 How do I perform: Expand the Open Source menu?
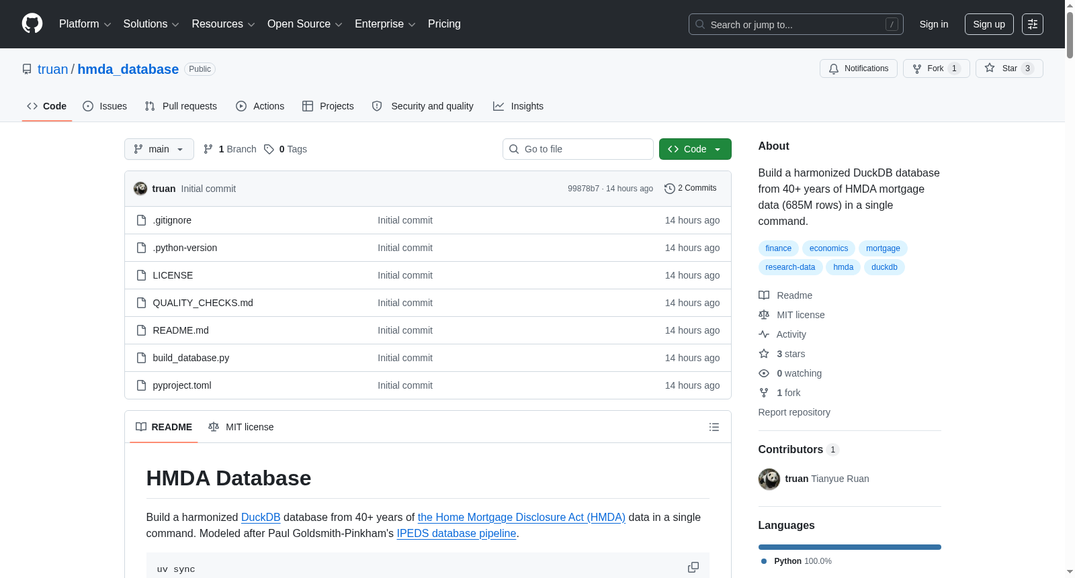[305, 24]
